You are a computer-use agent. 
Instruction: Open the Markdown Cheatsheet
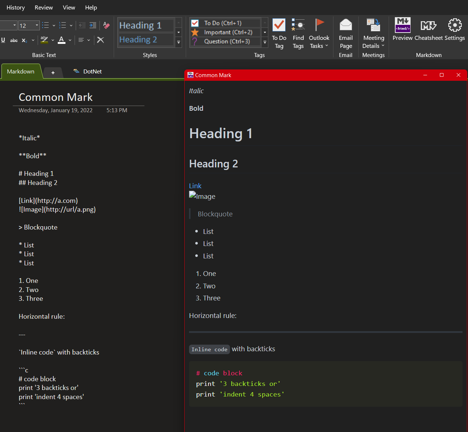coord(429,29)
